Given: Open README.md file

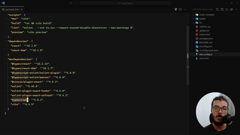Looking at the screenshot, I should point(205,42).
